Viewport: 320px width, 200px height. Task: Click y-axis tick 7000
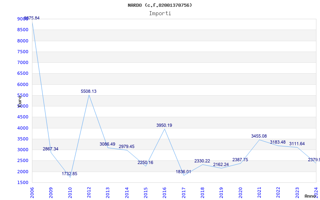[x=23, y=62]
